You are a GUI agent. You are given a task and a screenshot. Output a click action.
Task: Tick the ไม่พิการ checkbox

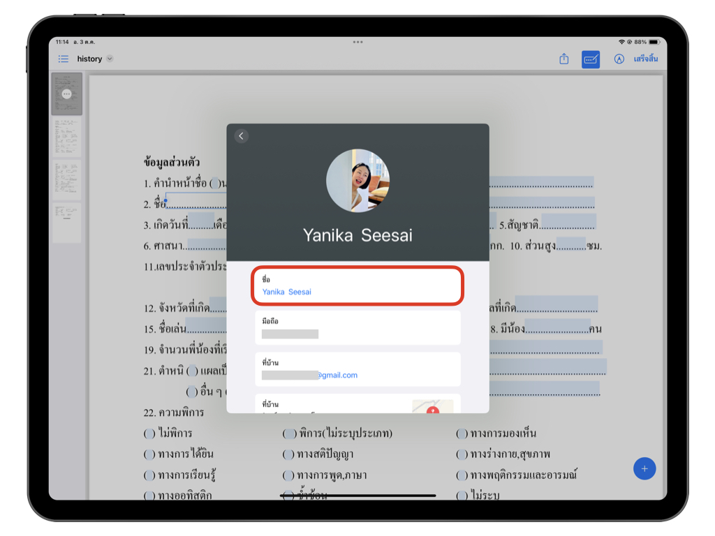(x=149, y=433)
